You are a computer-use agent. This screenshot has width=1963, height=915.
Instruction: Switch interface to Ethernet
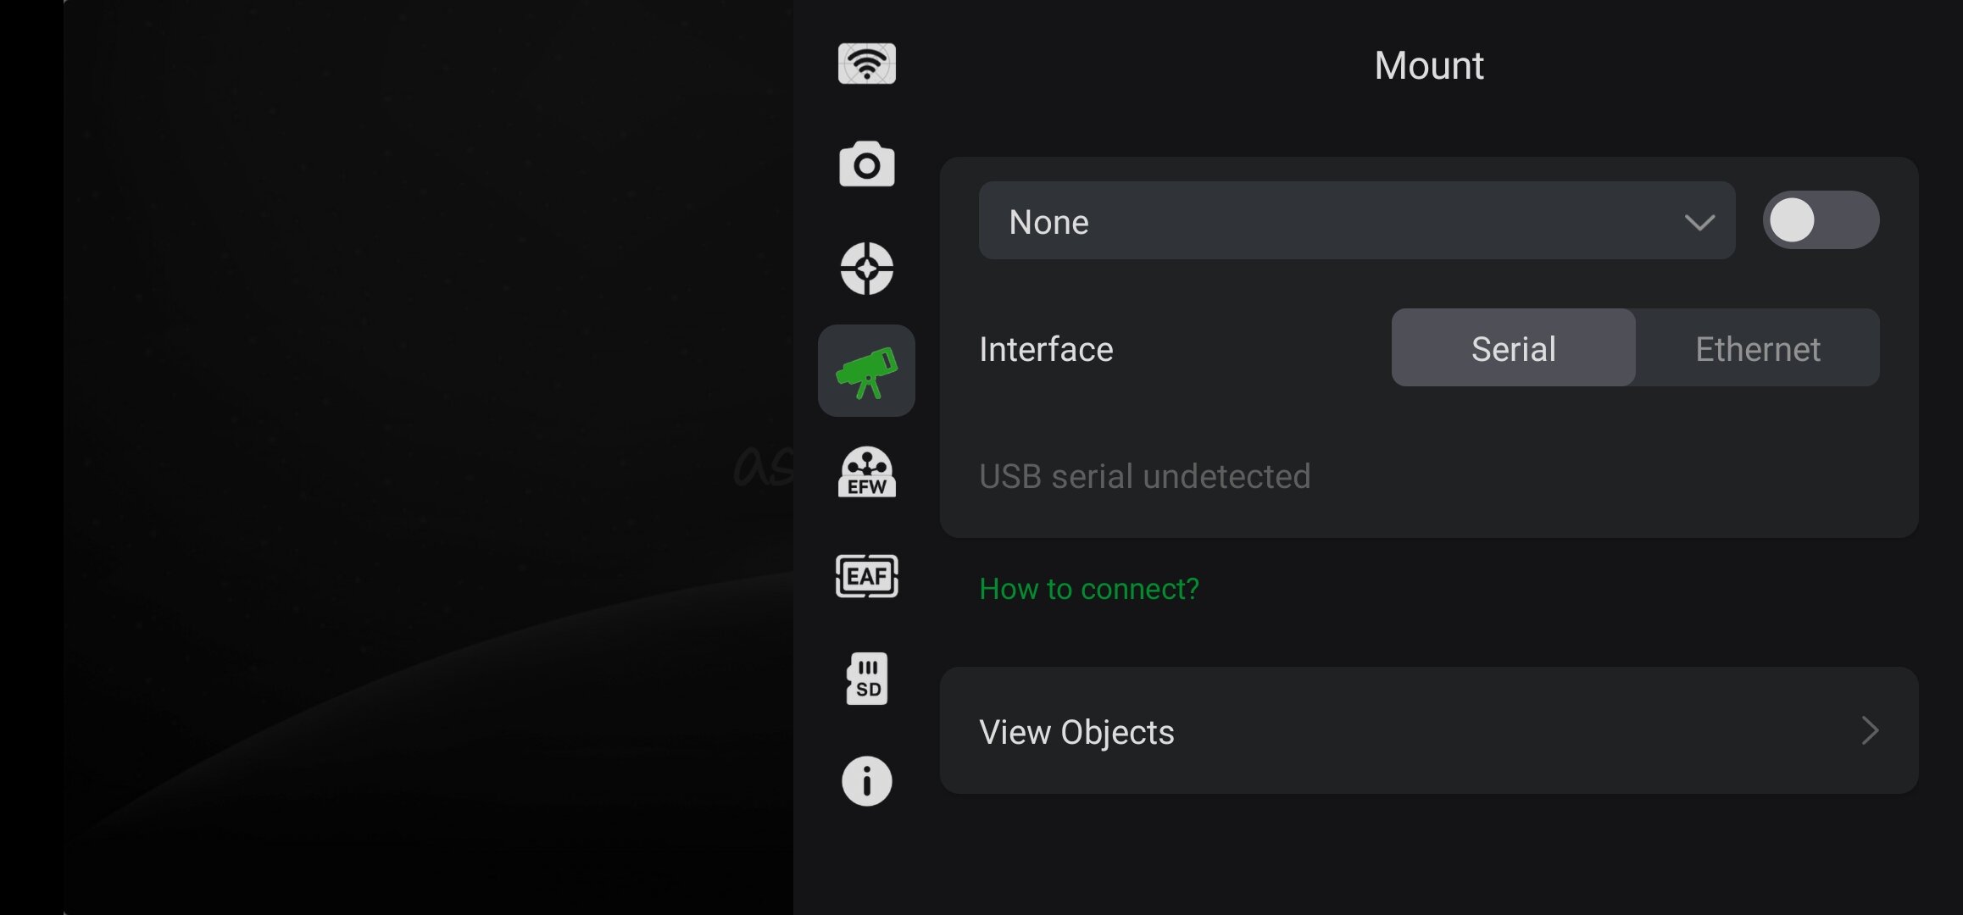point(1758,348)
